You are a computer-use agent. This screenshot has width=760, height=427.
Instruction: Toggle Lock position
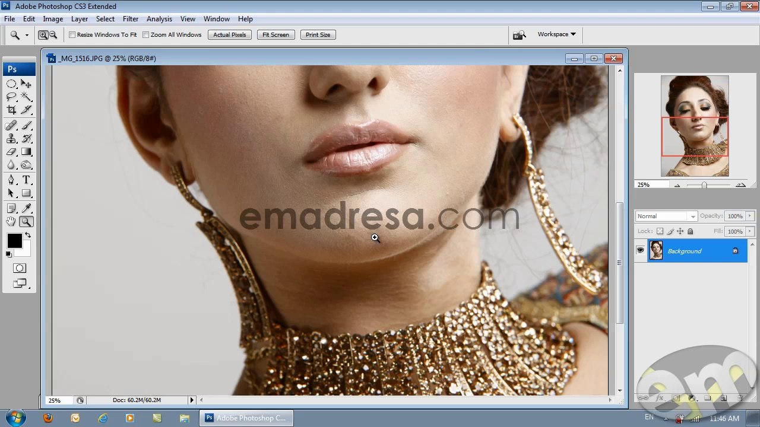click(680, 231)
